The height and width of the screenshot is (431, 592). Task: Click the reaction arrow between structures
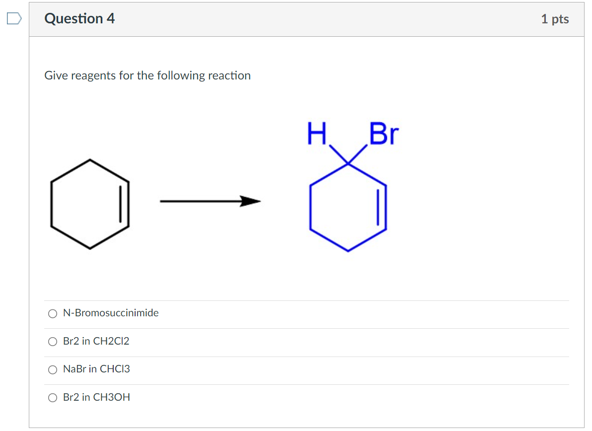tap(211, 201)
